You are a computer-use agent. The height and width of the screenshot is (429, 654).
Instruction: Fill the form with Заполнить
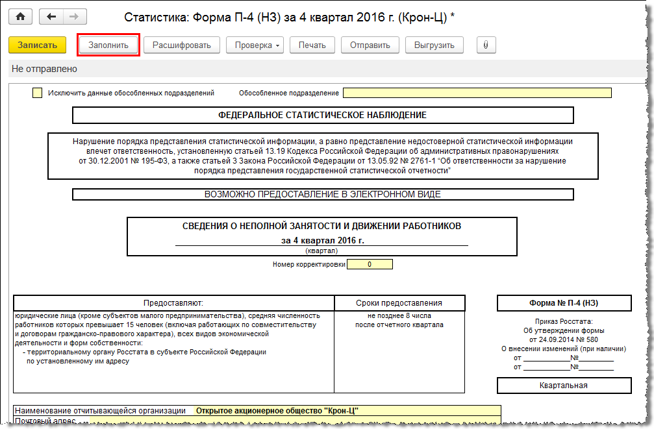[108, 45]
